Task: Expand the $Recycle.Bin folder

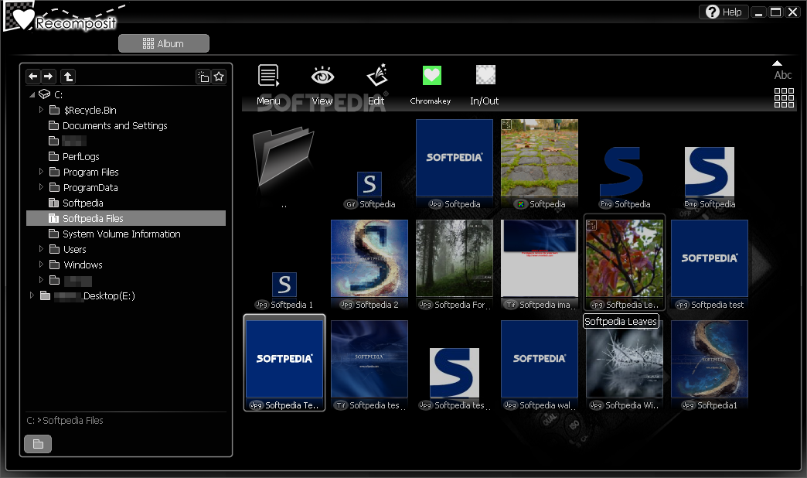Action: click(41, 110)
